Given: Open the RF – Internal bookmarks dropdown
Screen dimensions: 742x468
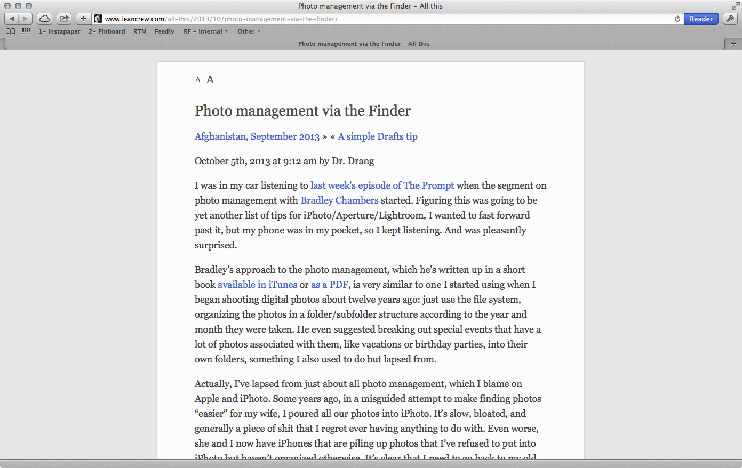Looking at the screenshot, I should (205, 31).
